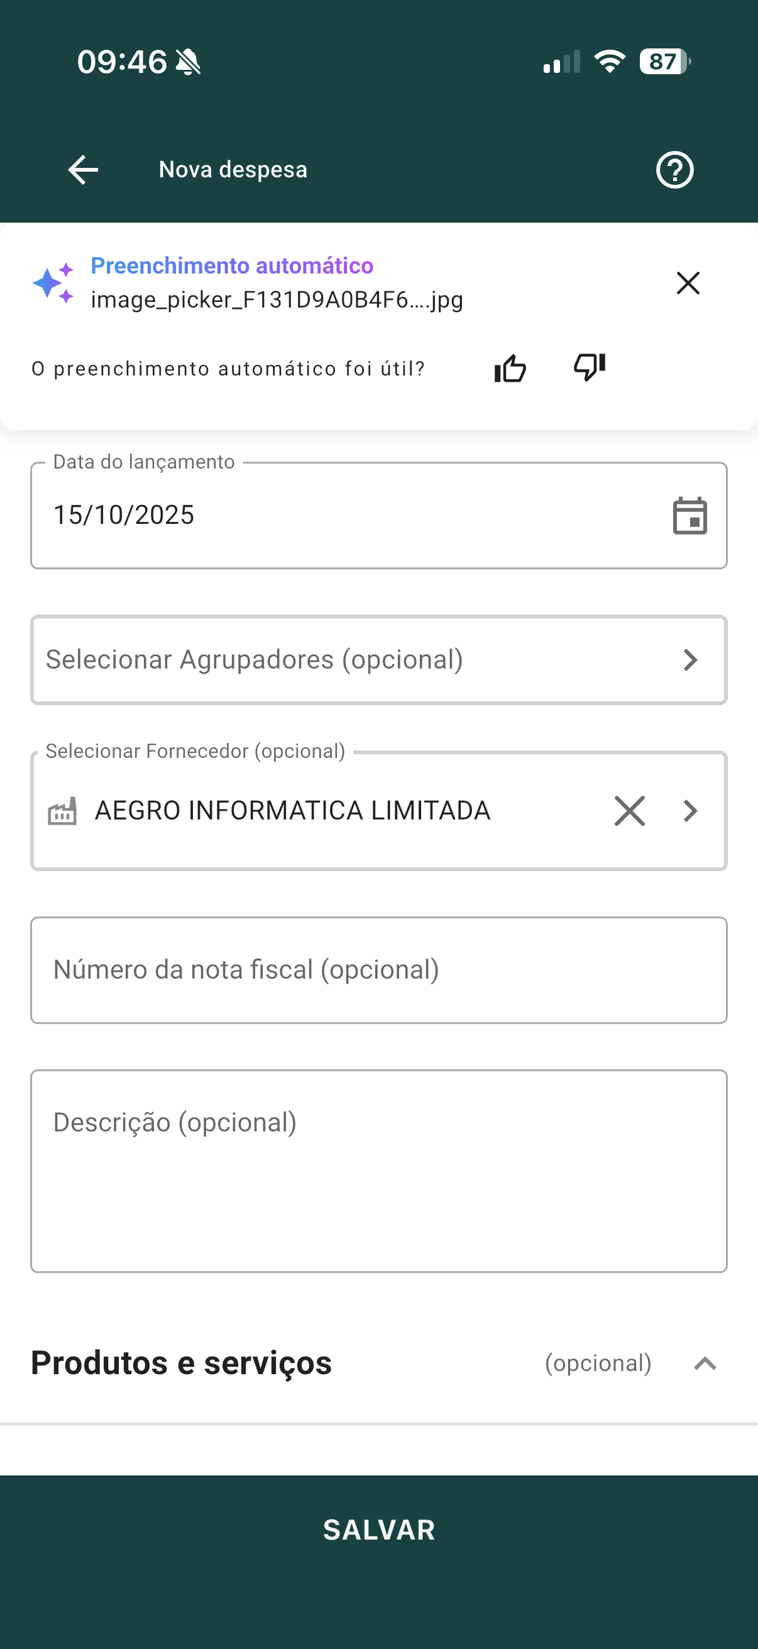Open Selecionar Agrupadores chevron
The width and height of the screenshot is (758, 1649).
tap(689, 660)
